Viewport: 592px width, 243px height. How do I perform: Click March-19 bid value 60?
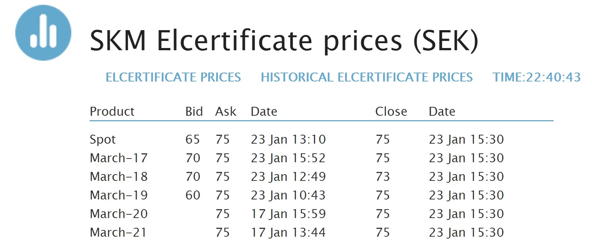pyautogui.click(x=193, y=195)
